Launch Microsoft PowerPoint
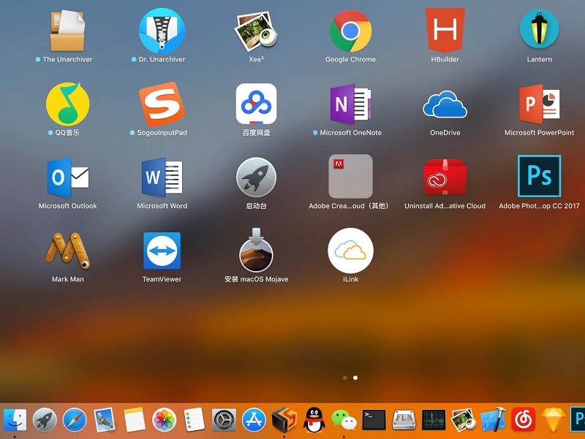The image size is (585, 439). click(539, 104)
